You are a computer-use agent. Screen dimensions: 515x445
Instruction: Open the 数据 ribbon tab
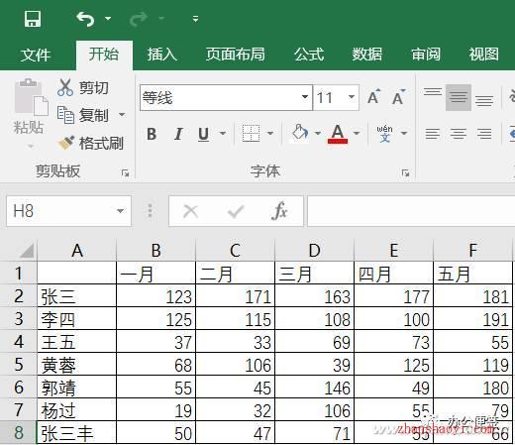(x=367, y=55)
